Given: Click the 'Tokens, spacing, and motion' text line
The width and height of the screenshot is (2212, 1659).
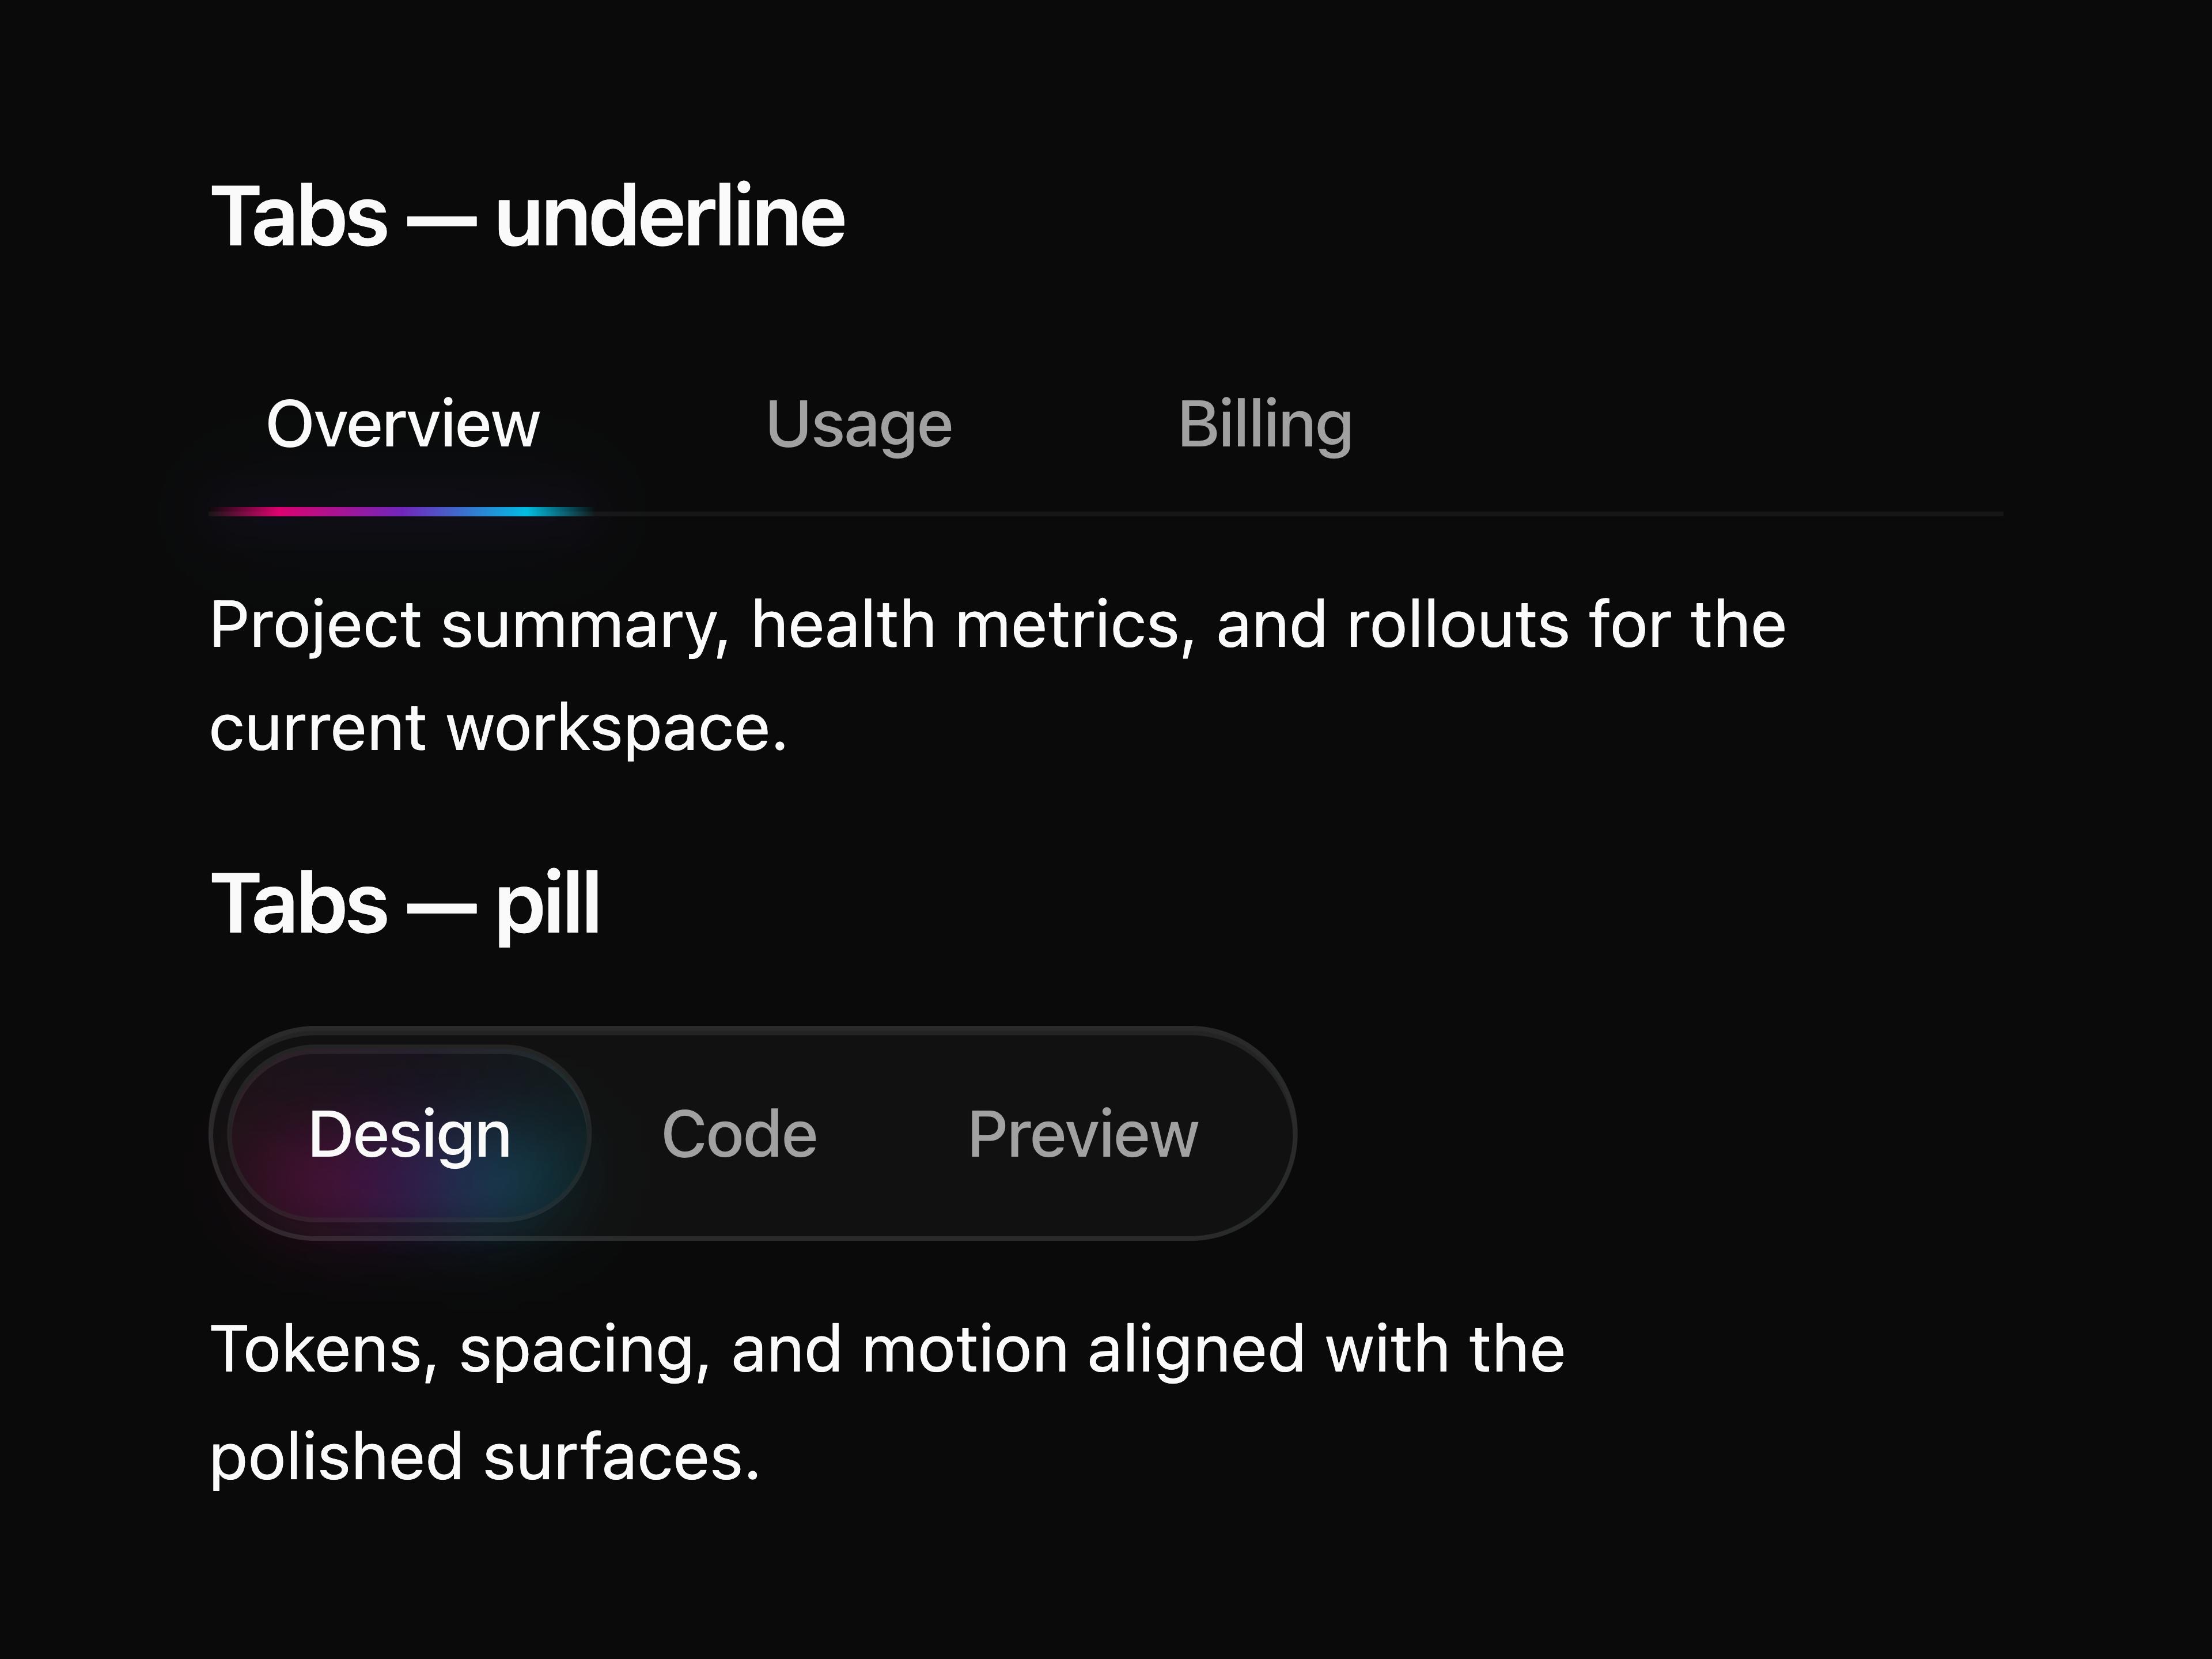Looking at the screenshot, I should (x=887, y=1350).
